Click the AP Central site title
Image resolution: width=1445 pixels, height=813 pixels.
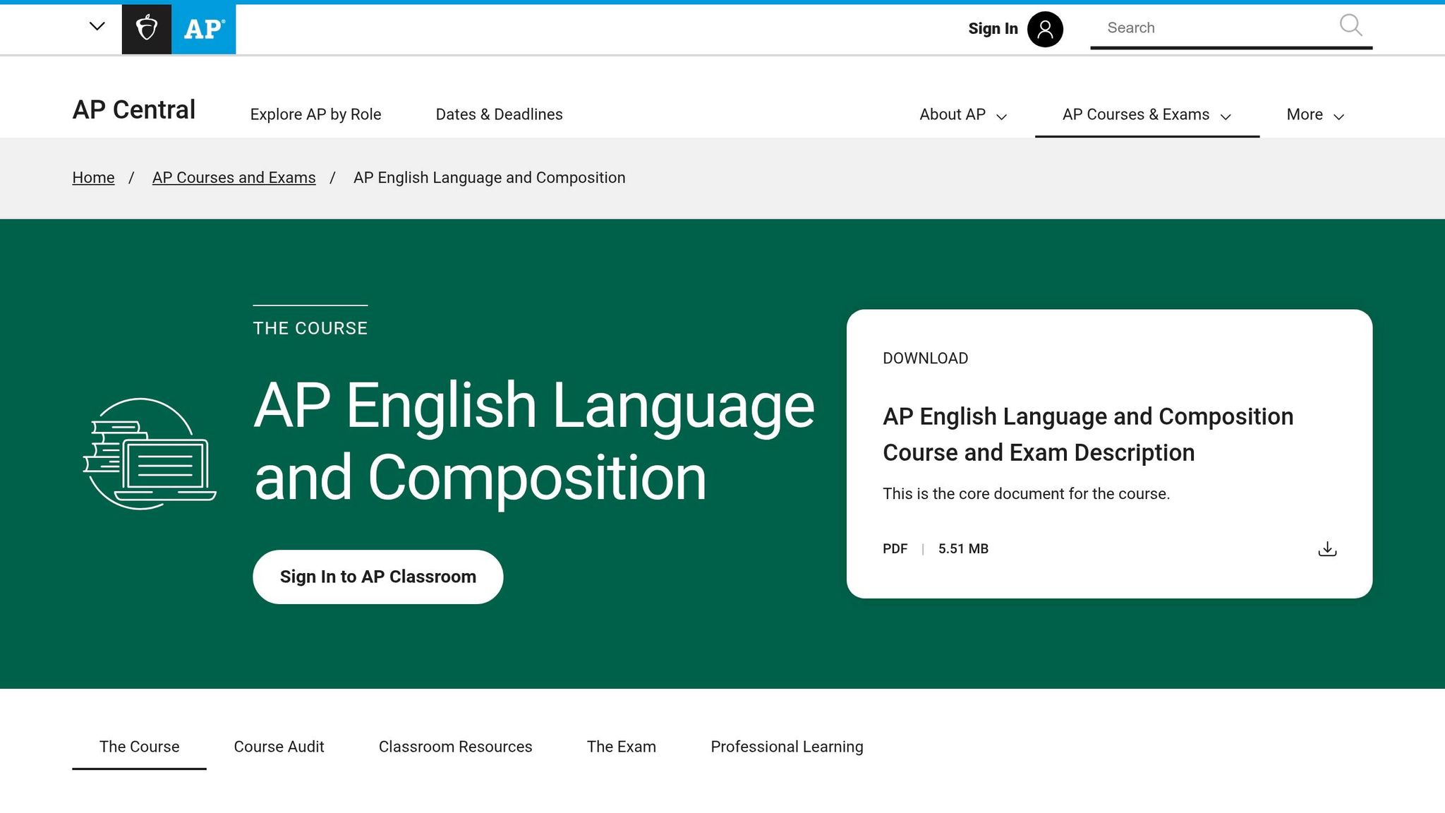coord(134,110)
